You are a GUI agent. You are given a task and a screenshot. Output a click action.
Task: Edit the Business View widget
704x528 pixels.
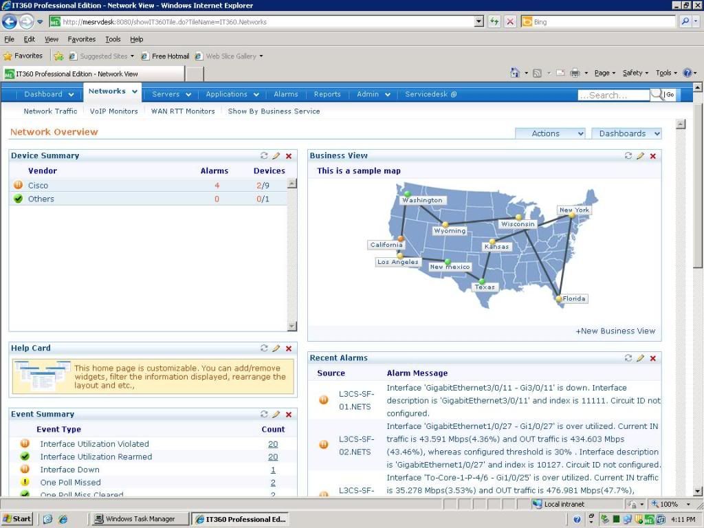(x=640, y=155)
